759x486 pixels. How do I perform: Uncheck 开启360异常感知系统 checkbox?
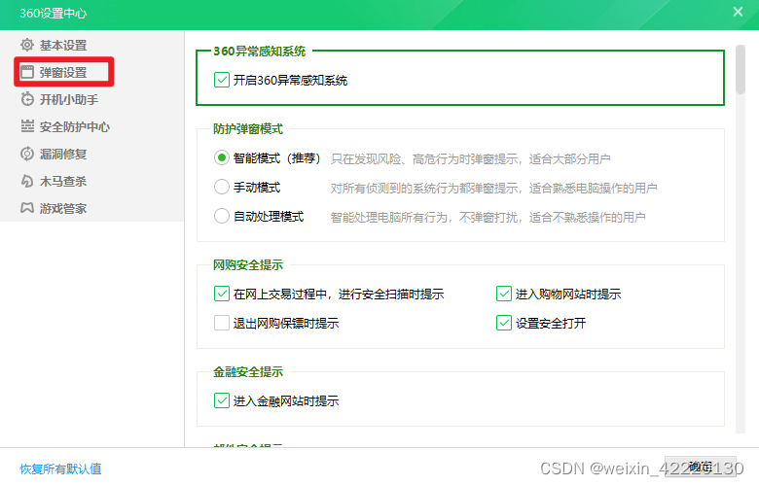222,80
